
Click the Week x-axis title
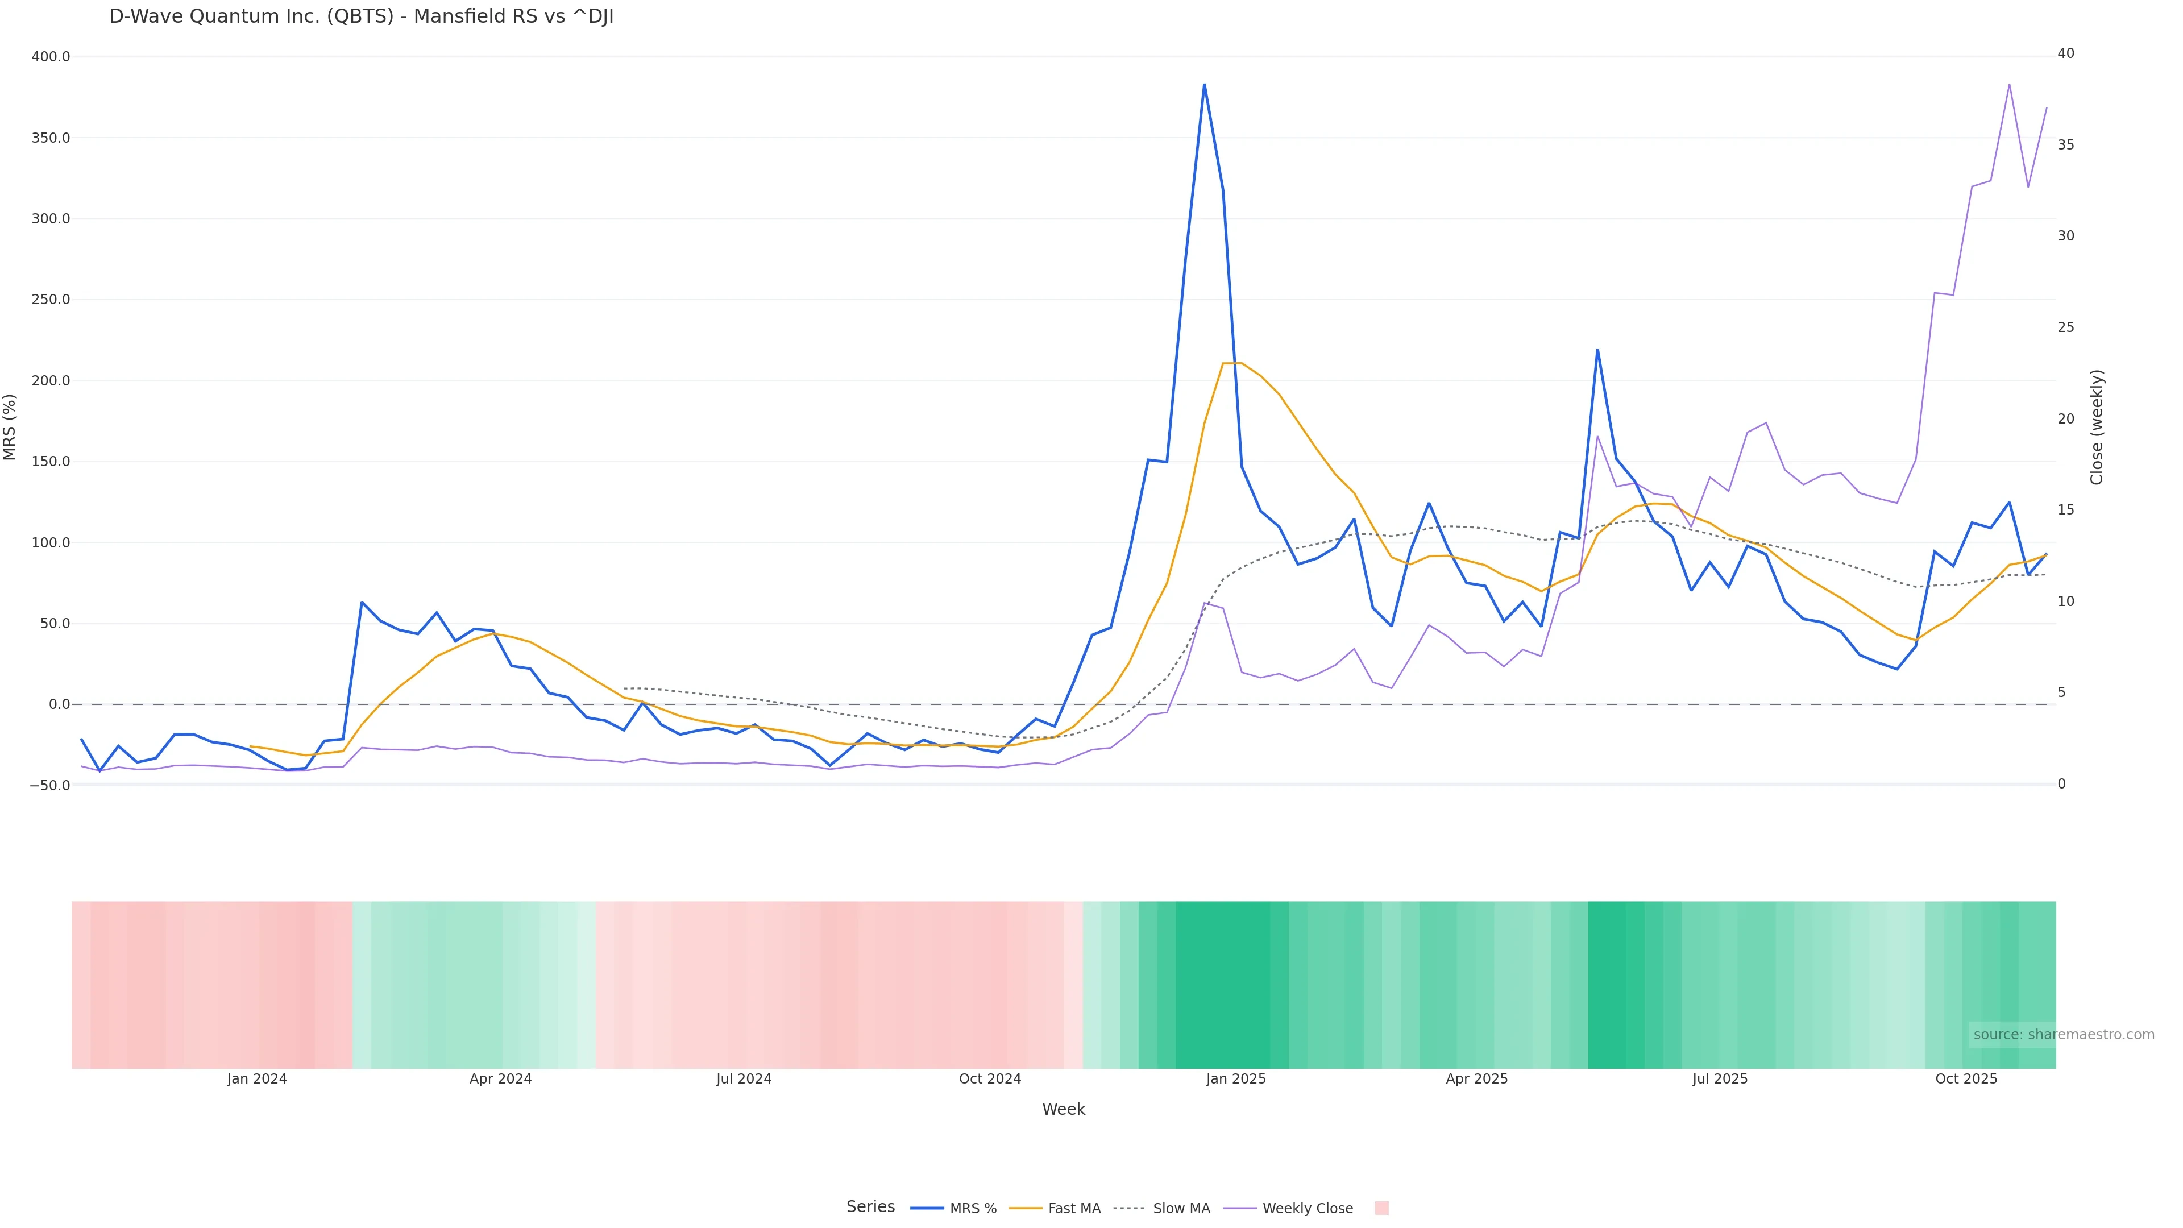[x=1064, y=1109]
